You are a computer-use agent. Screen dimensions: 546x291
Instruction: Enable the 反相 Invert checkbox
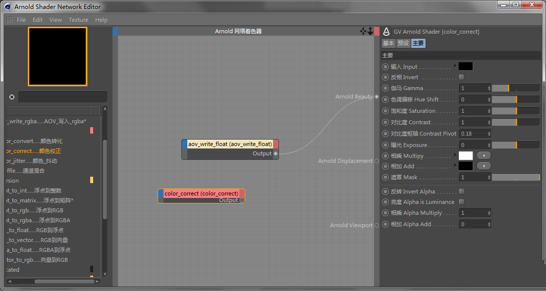pyautogui.click(x=462, y=77)
